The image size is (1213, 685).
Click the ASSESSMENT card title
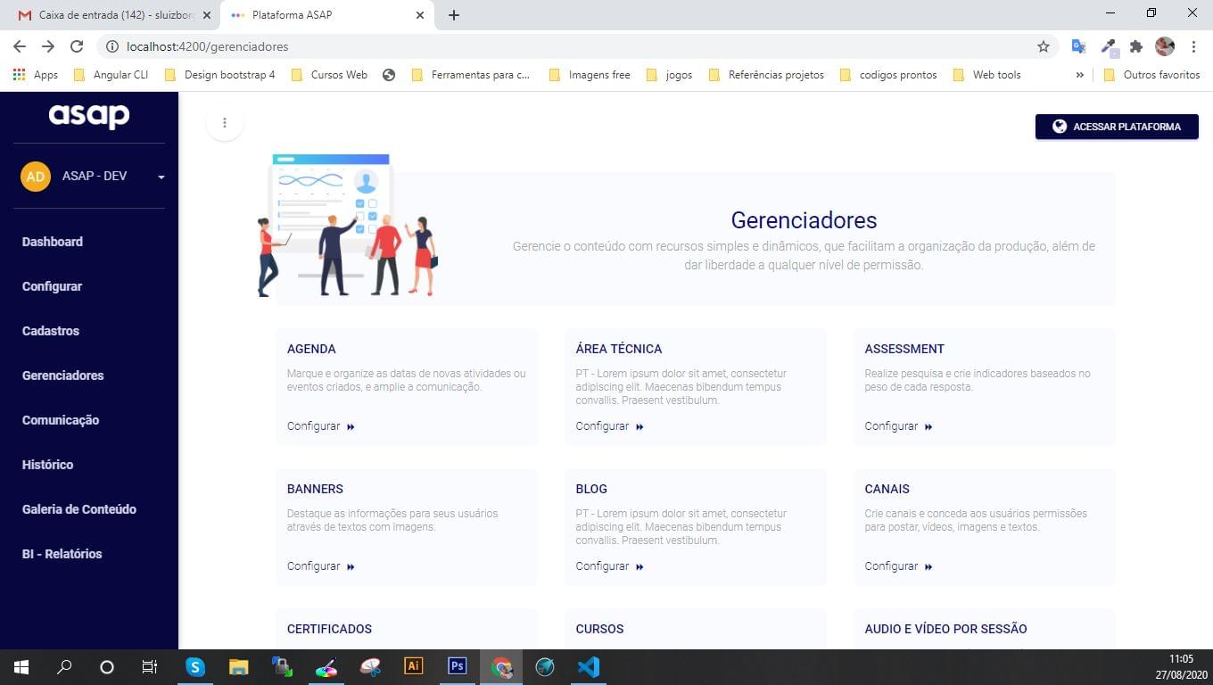[904, 349]
